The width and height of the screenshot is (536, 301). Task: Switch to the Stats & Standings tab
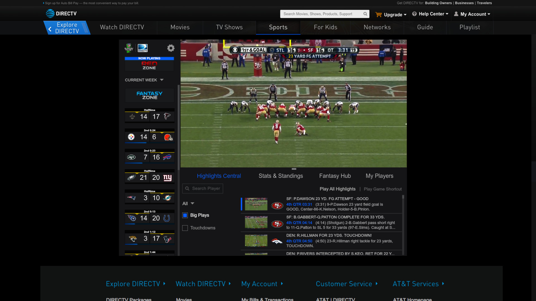tap(281, 176)
